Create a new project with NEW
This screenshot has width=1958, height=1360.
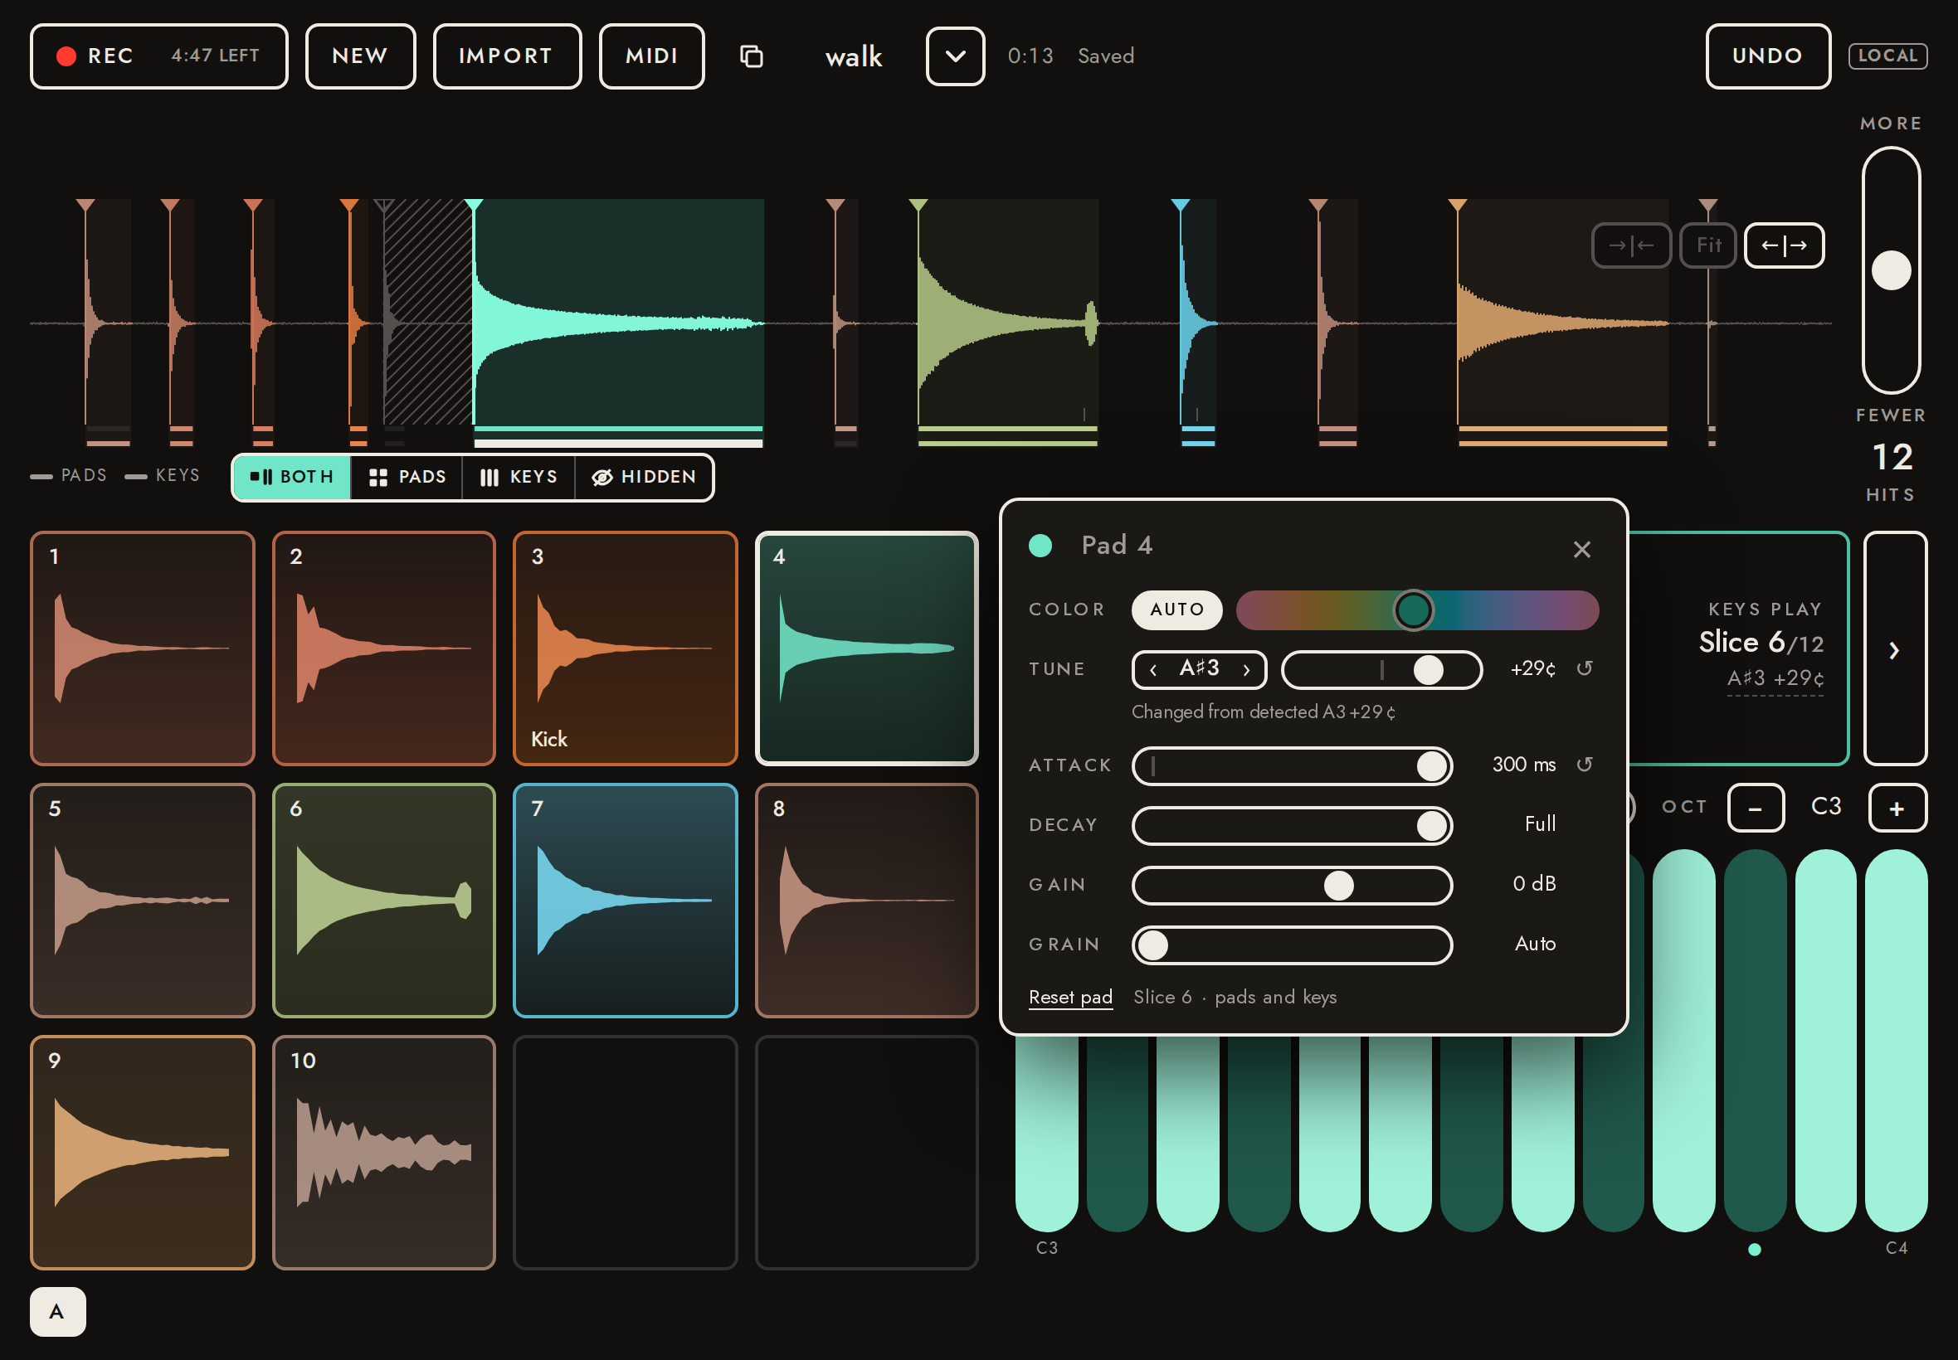(361, 56)
